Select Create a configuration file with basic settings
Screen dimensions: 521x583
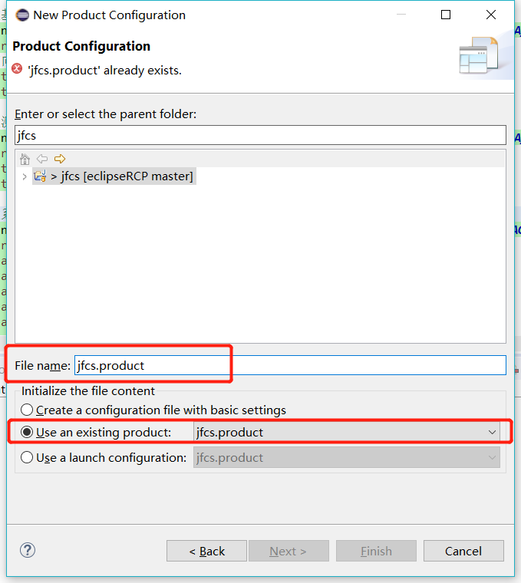[153, 410]
